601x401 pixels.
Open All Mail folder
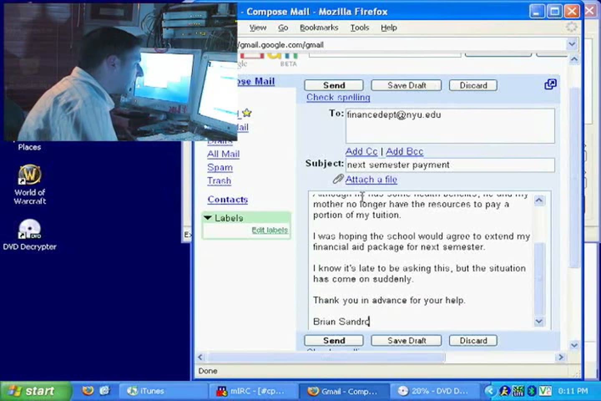point(223,154)
